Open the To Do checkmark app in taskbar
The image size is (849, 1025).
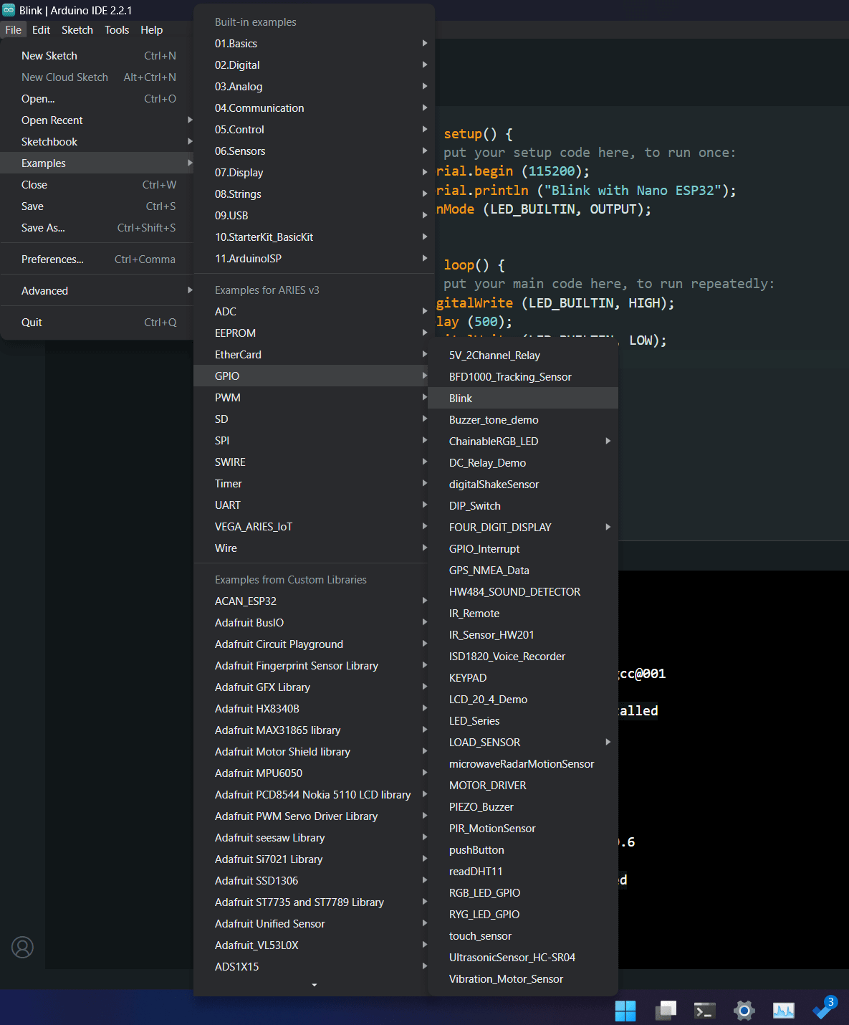(x=825, y=1008)
